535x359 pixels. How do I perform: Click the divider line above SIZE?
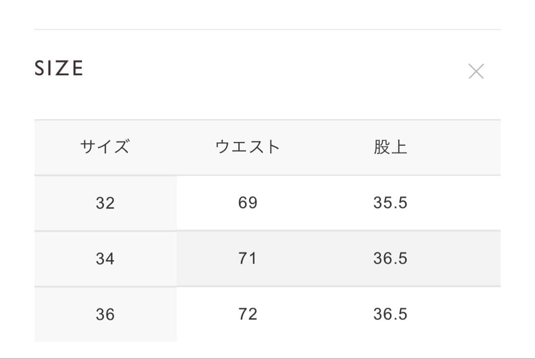(x=267, y=29)
